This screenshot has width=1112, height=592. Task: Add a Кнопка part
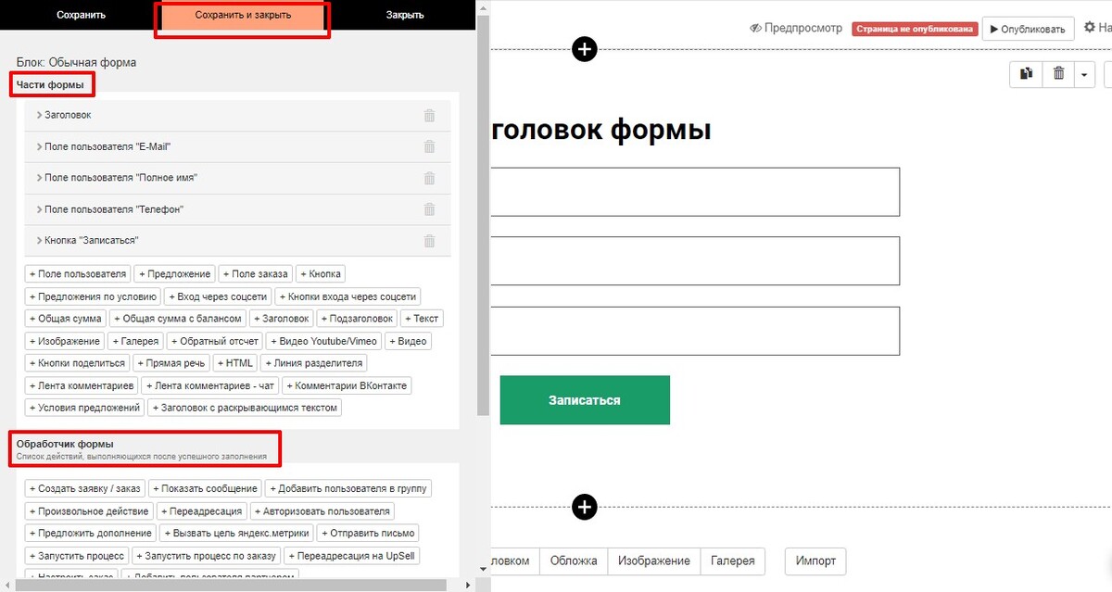coord(321,274)
